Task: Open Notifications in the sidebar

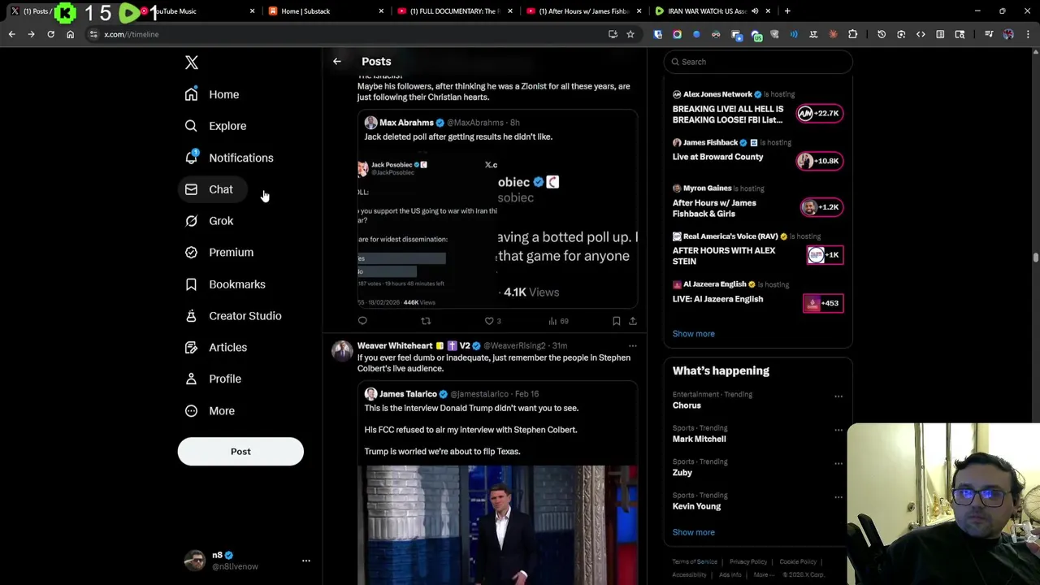Action: (229, 158)
